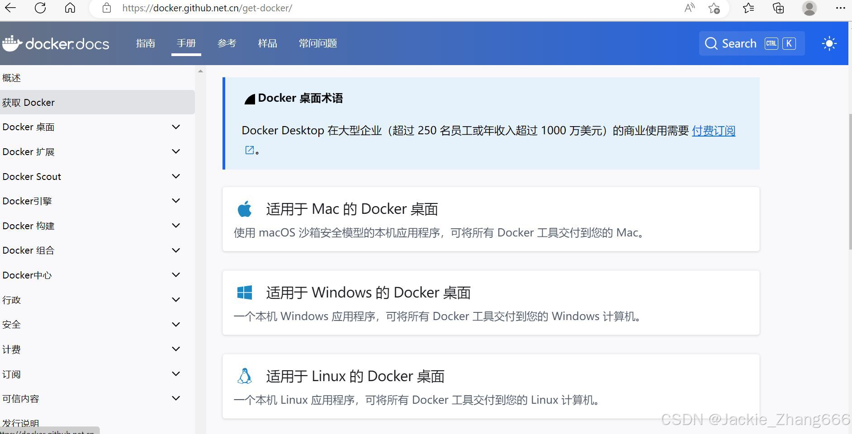This screenshot has height=434, width=852.
Task: Open the 指南 tab
Action: 146,43
